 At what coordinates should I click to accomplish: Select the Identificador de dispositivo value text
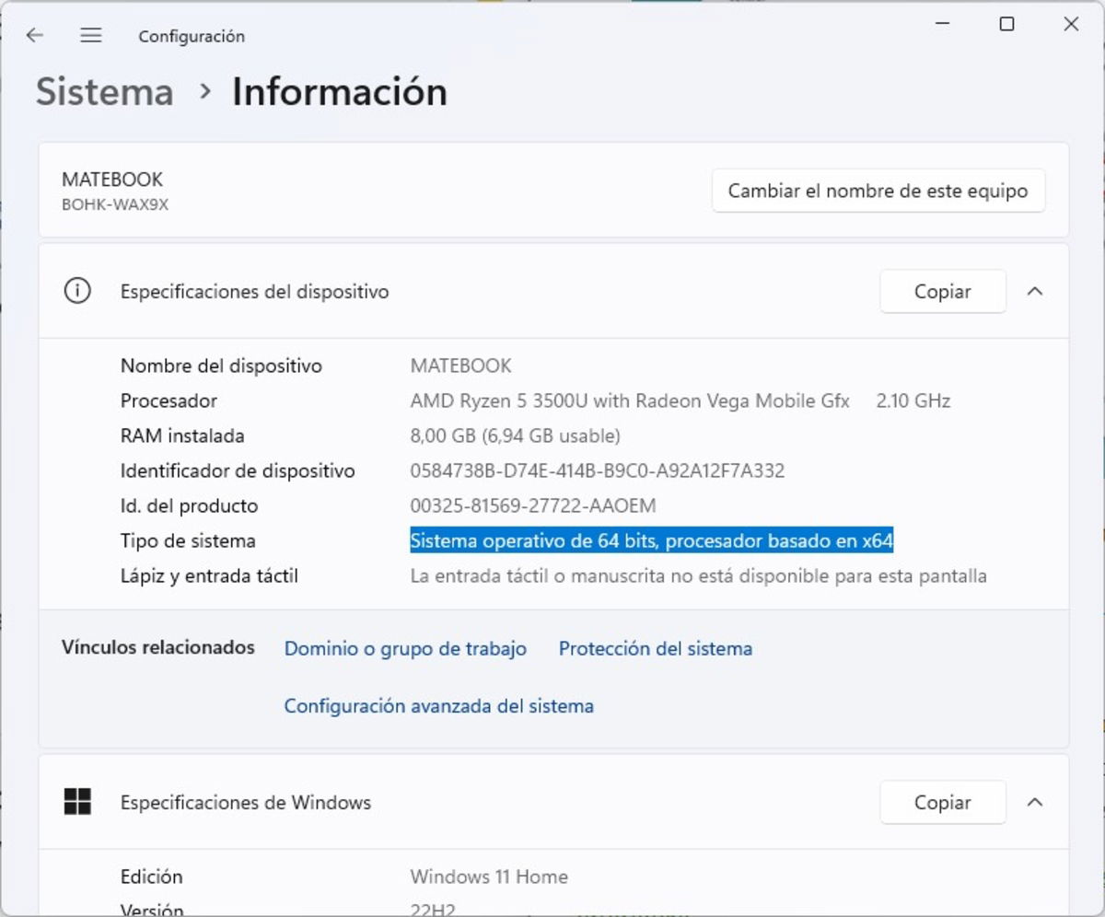(597, 470)
